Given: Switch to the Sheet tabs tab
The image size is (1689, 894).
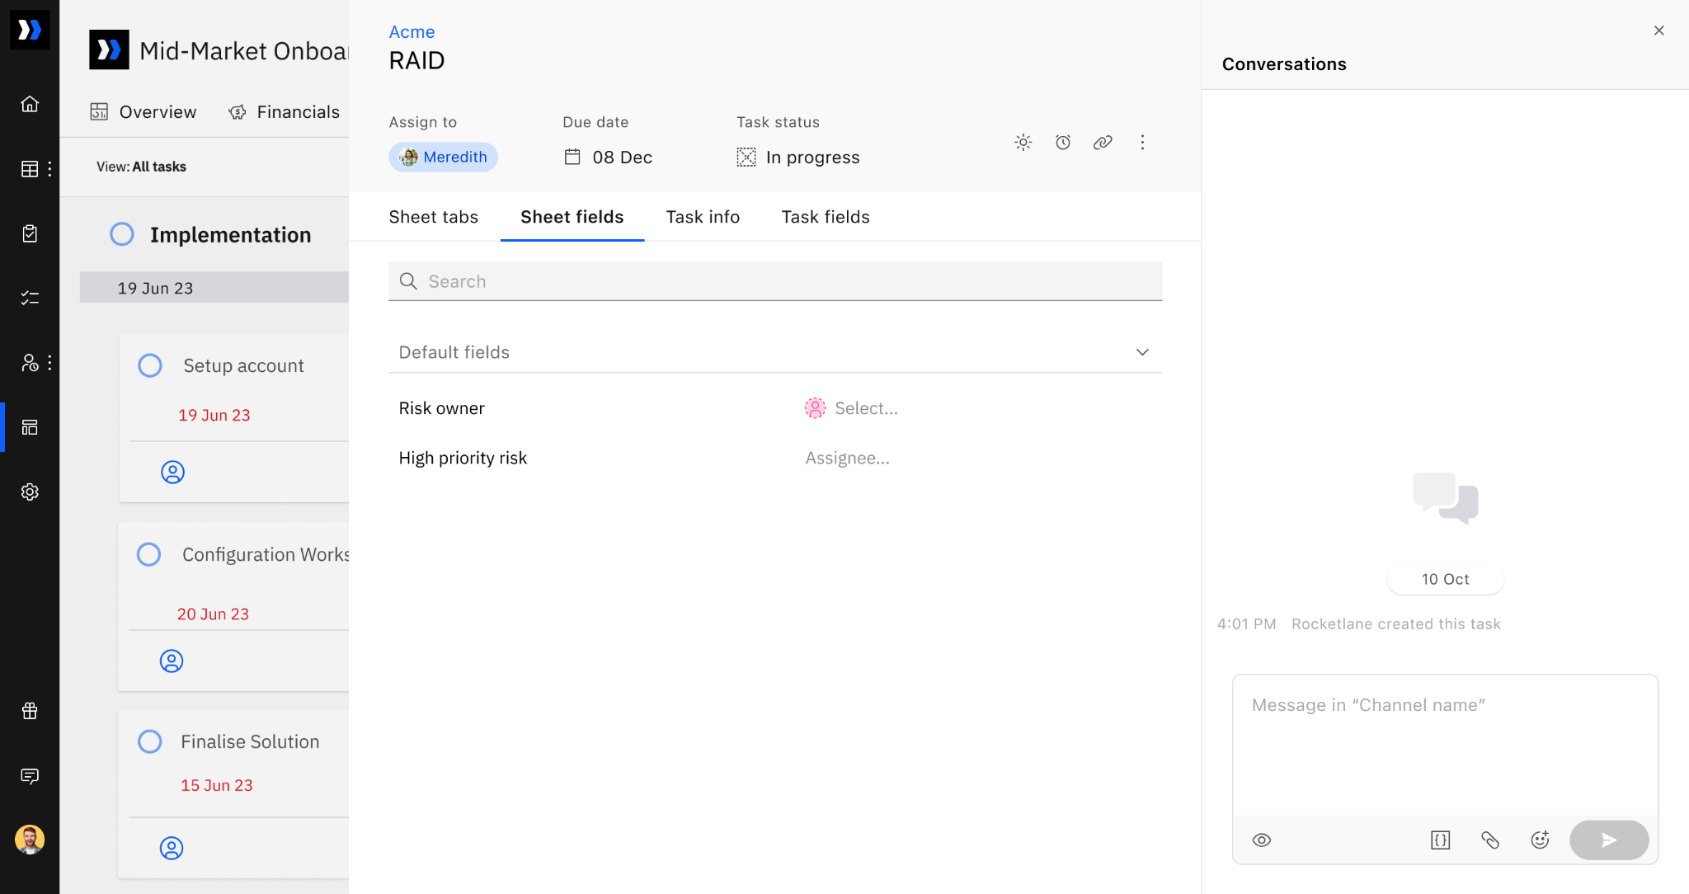Looking at the screenshot, I should (433, 217).
